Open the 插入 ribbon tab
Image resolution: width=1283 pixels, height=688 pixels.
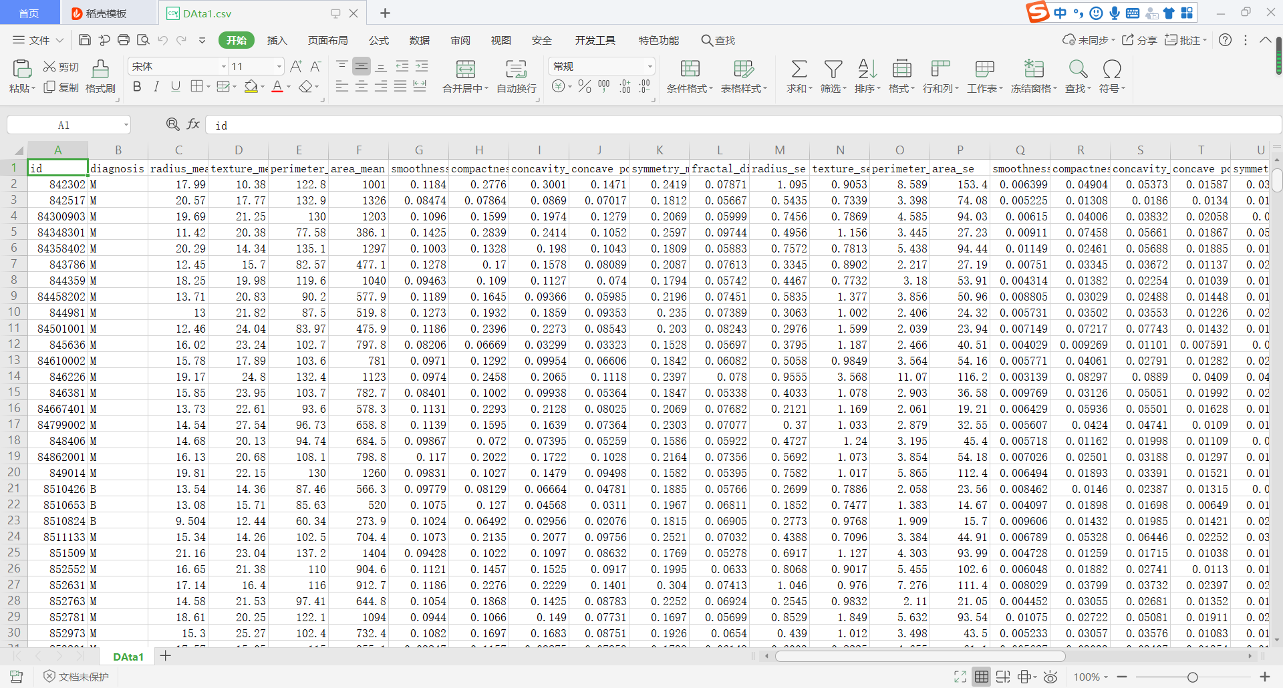click(277, 40)
